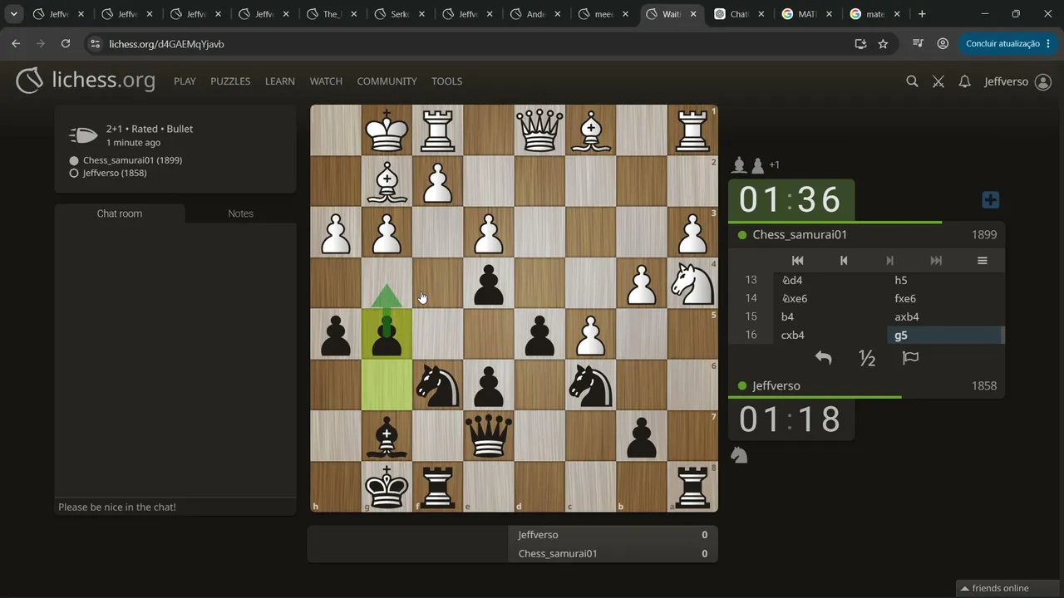This screenshot has height=598, width=1064.
Task: Click the chat message input field
Action: [x=175, y=507]
